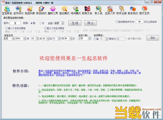
Task: Open the 宝宝取名 tool
Action: 7,10
